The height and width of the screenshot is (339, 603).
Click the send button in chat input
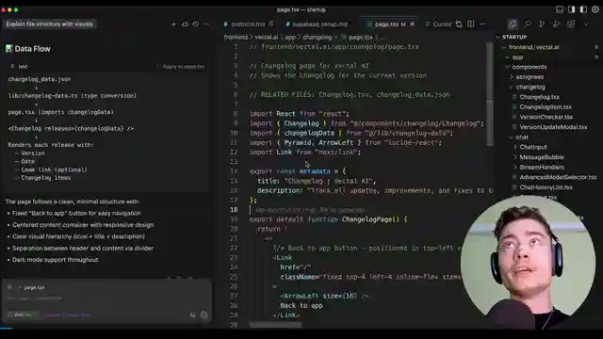(204, 315)
